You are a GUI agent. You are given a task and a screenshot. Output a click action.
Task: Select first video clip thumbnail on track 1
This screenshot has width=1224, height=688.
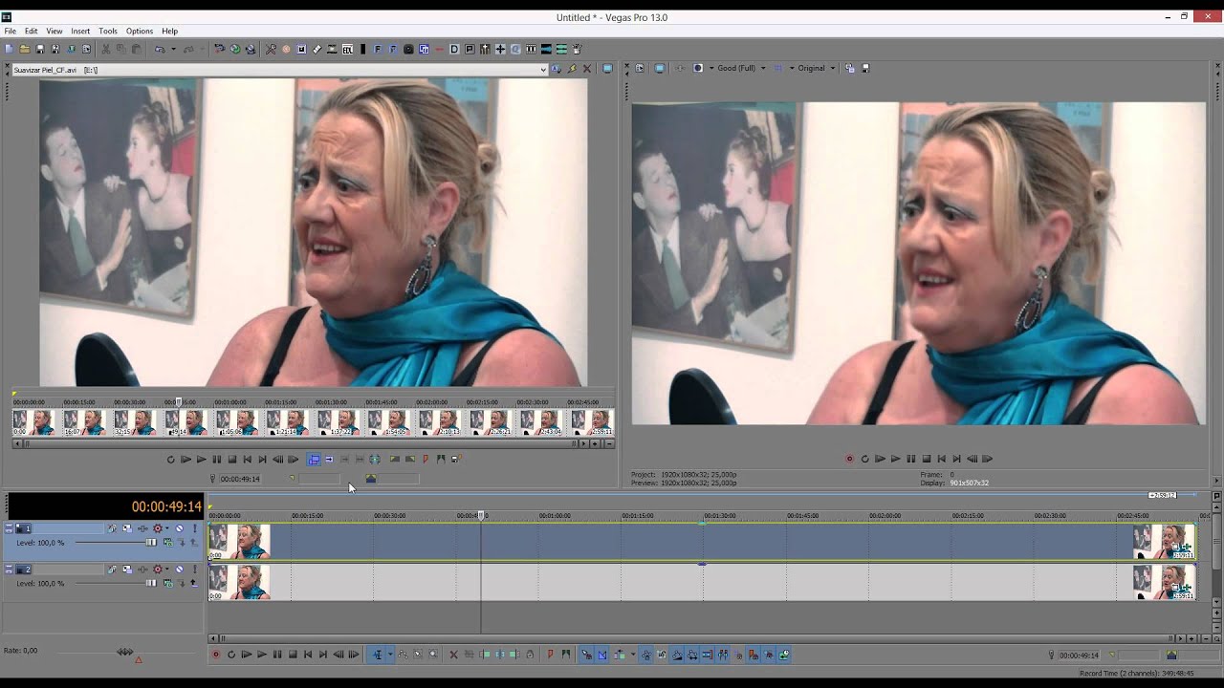[240, 541]
